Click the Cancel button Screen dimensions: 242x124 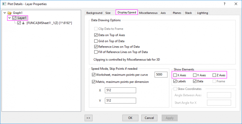point(149,118)
